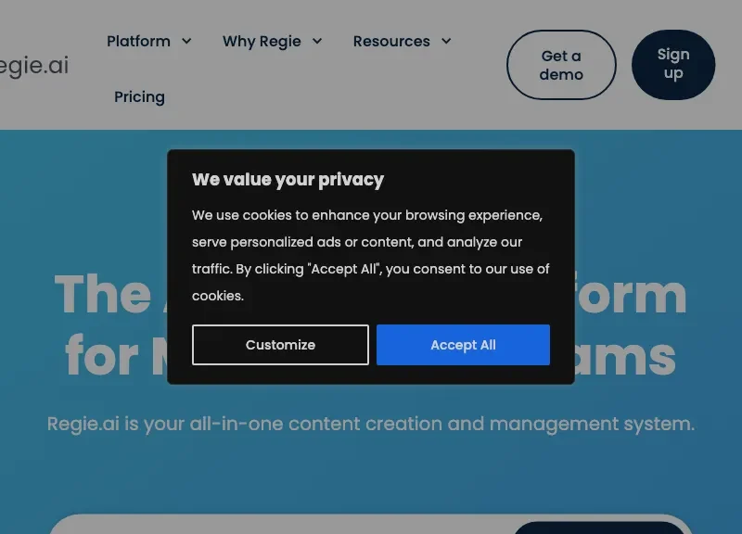Open the Why Regie navigation label
The height and width of the screenshot is (534, 742).
click(262, 42)
